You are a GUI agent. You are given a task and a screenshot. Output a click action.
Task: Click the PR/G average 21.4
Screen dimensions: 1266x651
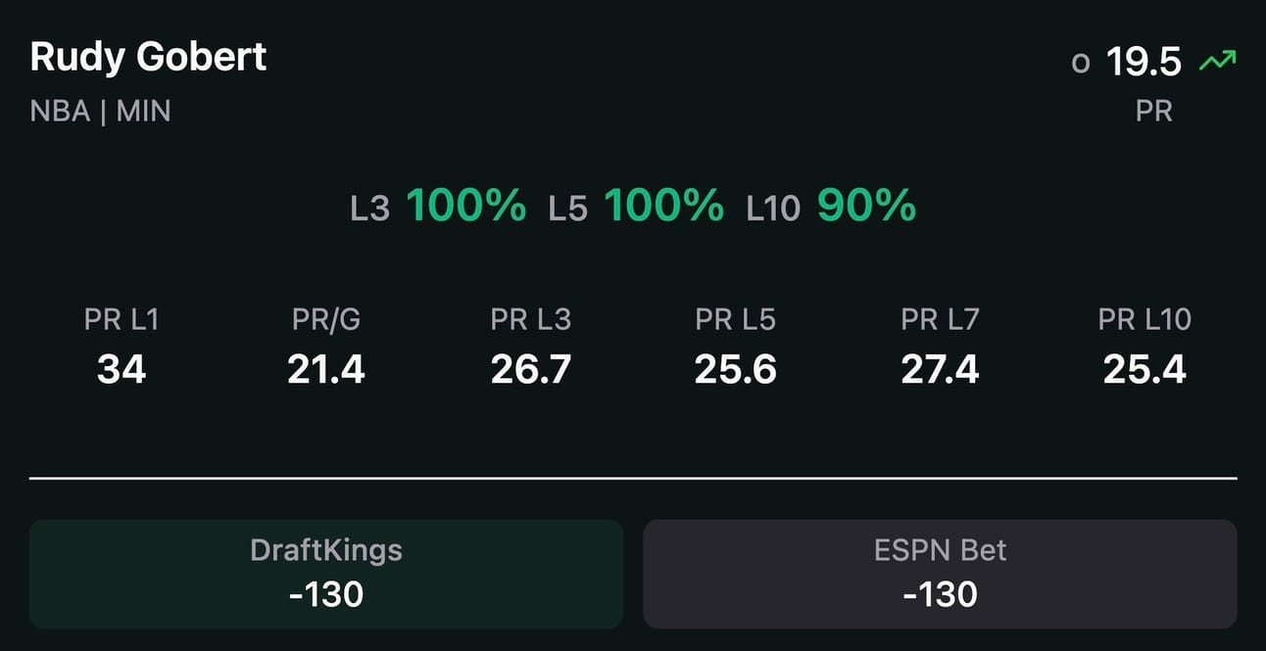tap(326, 370)
